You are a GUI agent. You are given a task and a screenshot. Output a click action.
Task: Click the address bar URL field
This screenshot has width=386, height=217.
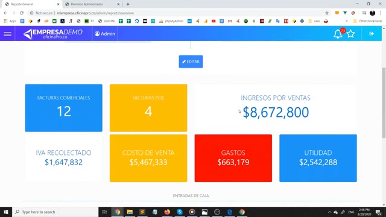(177, 13)
